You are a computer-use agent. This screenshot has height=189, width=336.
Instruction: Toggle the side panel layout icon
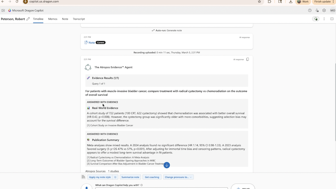[x=332, y=19]
